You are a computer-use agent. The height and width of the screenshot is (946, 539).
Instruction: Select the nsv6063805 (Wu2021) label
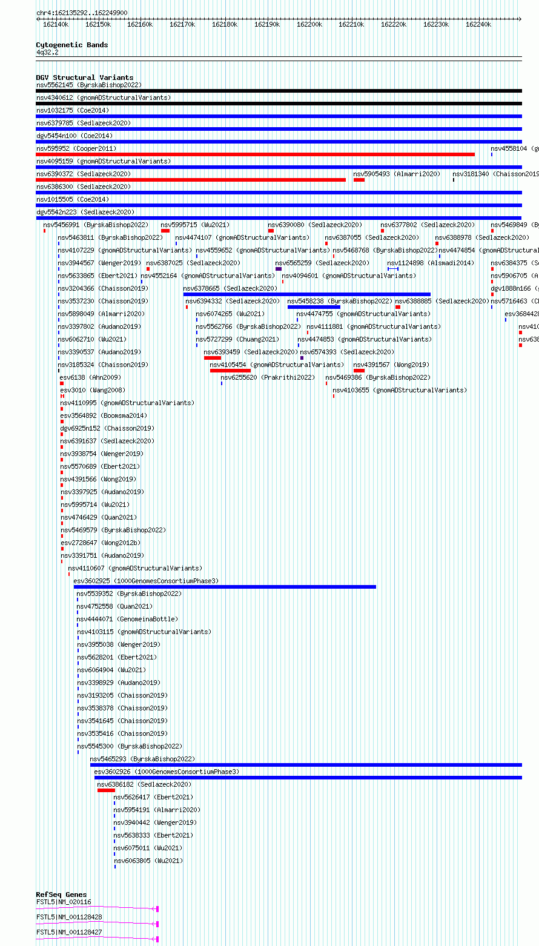148,861
